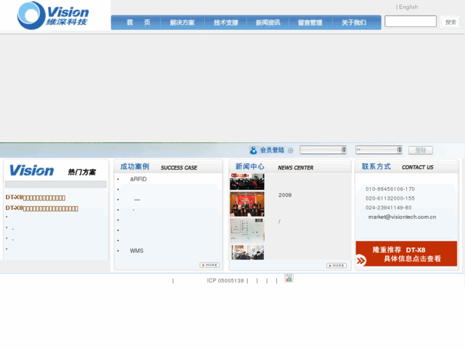Image resolution: width=465 pixels, height=349 pixels.
Task: Select phone number 024-23941149-80
Action: click(388, 207)
